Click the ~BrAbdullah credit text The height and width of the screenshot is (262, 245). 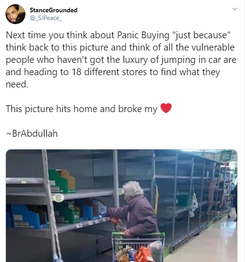click(x=32, y=134)
